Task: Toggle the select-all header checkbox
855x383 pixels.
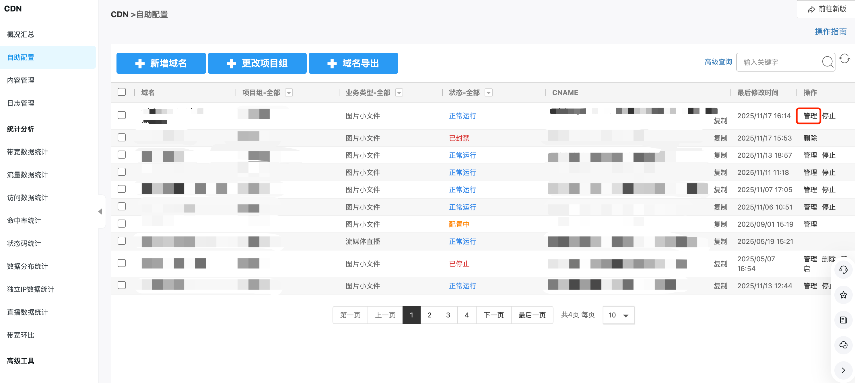Action: coord(121,92)
